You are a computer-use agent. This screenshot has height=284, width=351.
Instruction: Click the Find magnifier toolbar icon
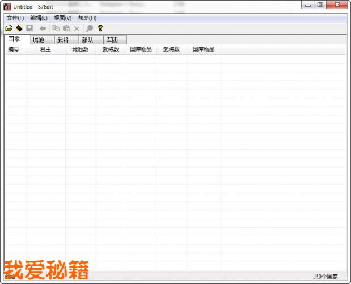(90, 28)
